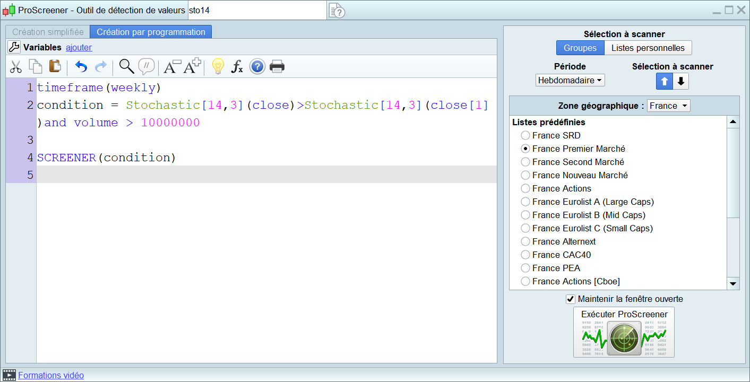Click the lightbulb tips icon
This screenshot has height=382, width=750.
tap(218, 66)
